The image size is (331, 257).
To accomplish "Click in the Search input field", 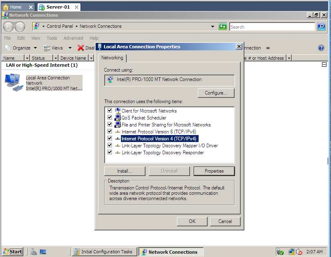I will (x=272, y=27).
